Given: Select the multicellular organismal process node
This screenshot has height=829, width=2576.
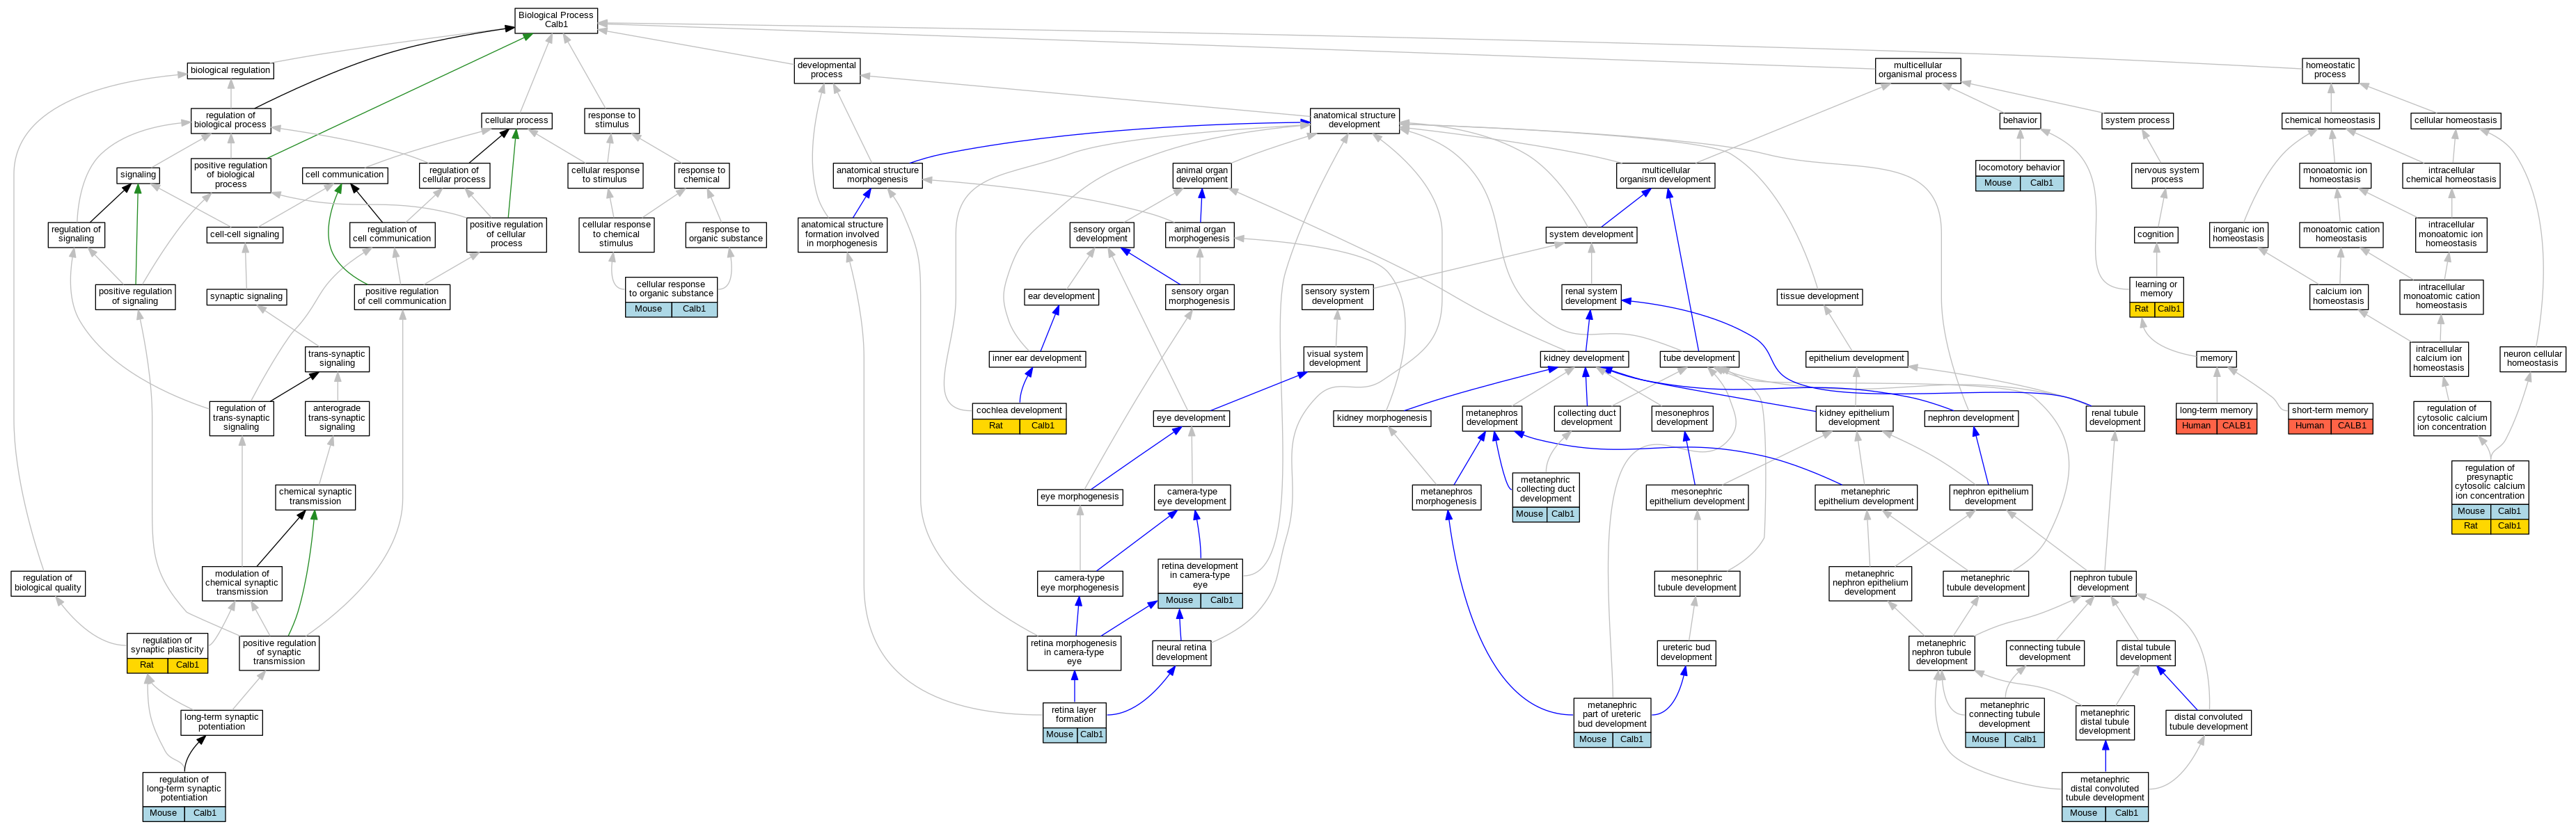Looking at the screenshot, I should click(1917, 70).
